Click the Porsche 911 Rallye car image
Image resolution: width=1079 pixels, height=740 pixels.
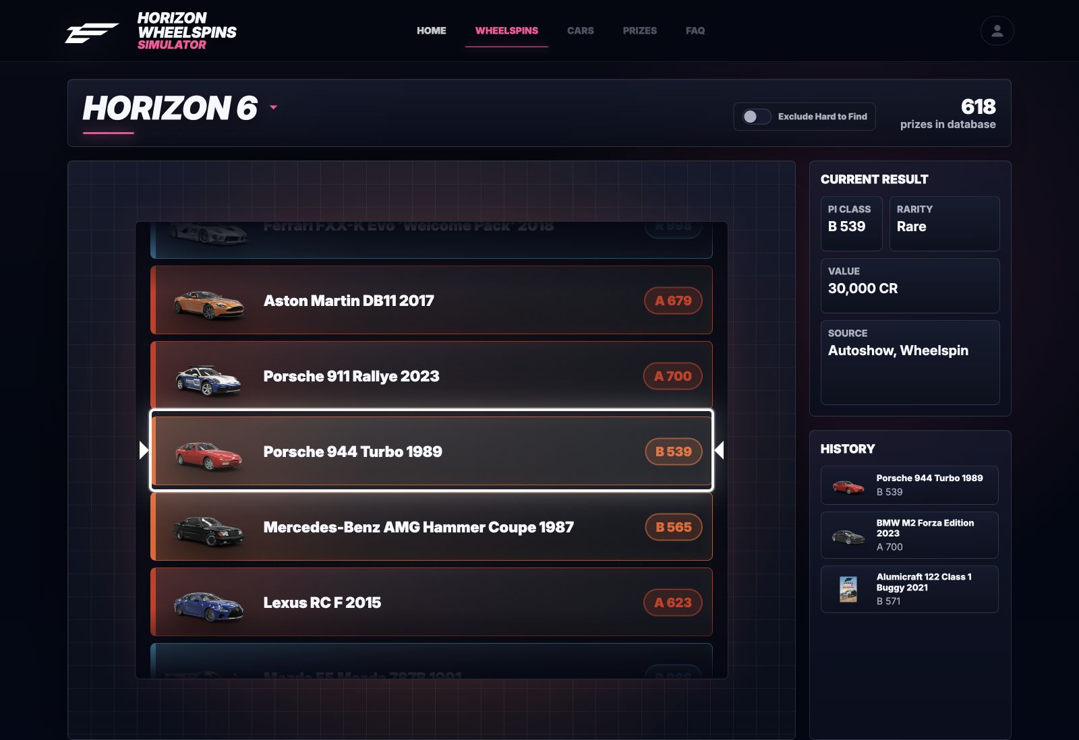click(208, 379)
